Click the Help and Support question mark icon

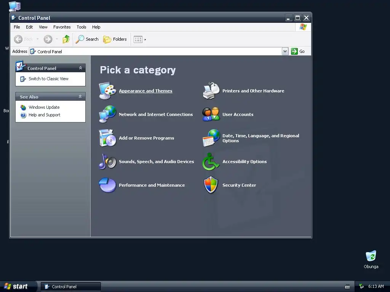pyautogui.click(x=23, y=115)
